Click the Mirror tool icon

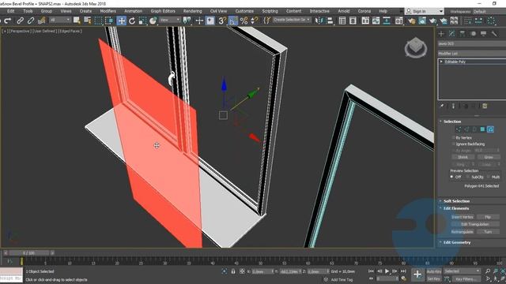[x=319, y=21]
